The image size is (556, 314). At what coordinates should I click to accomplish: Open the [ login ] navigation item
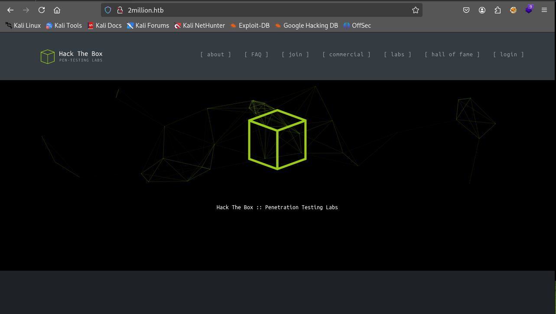coord(508,55)
